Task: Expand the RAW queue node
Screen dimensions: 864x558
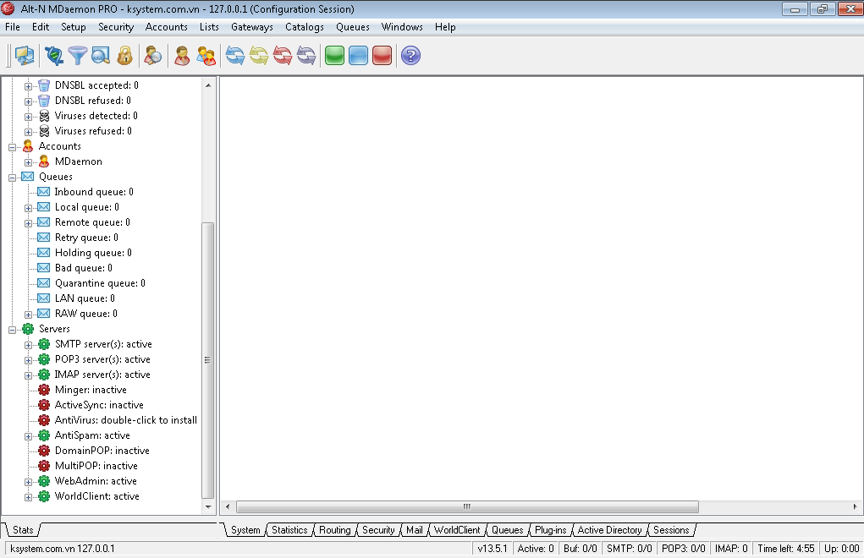Action: click(28, 315)
